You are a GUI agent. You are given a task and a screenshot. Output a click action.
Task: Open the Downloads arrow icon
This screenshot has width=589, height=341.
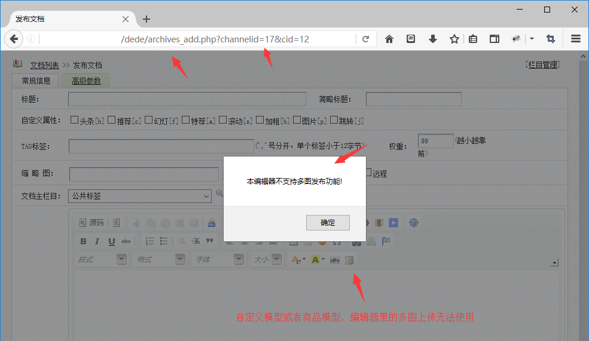click(433, 39)
